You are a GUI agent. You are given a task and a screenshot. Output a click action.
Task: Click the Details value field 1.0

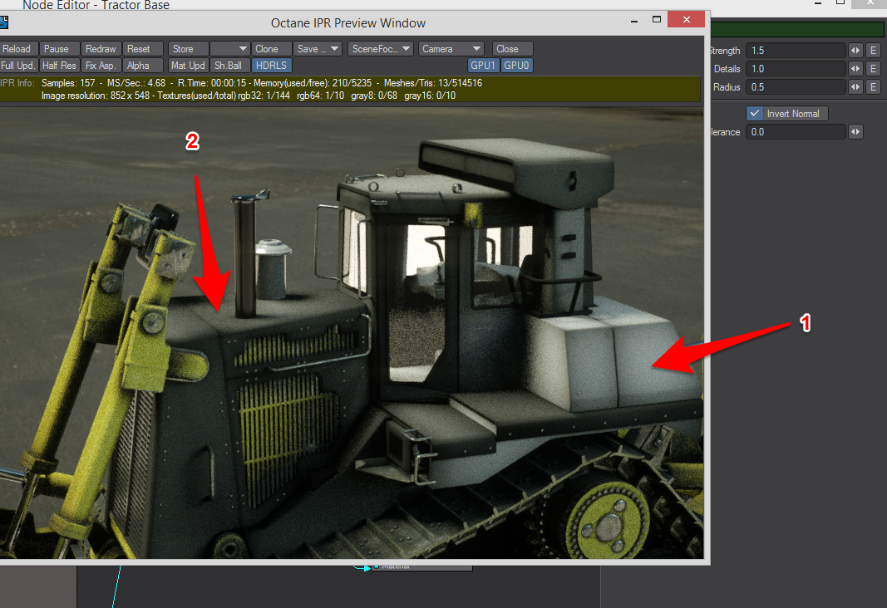(x=796, y=69)
